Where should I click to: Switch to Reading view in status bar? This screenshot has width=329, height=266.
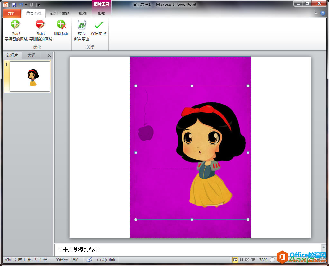point(247,260)
